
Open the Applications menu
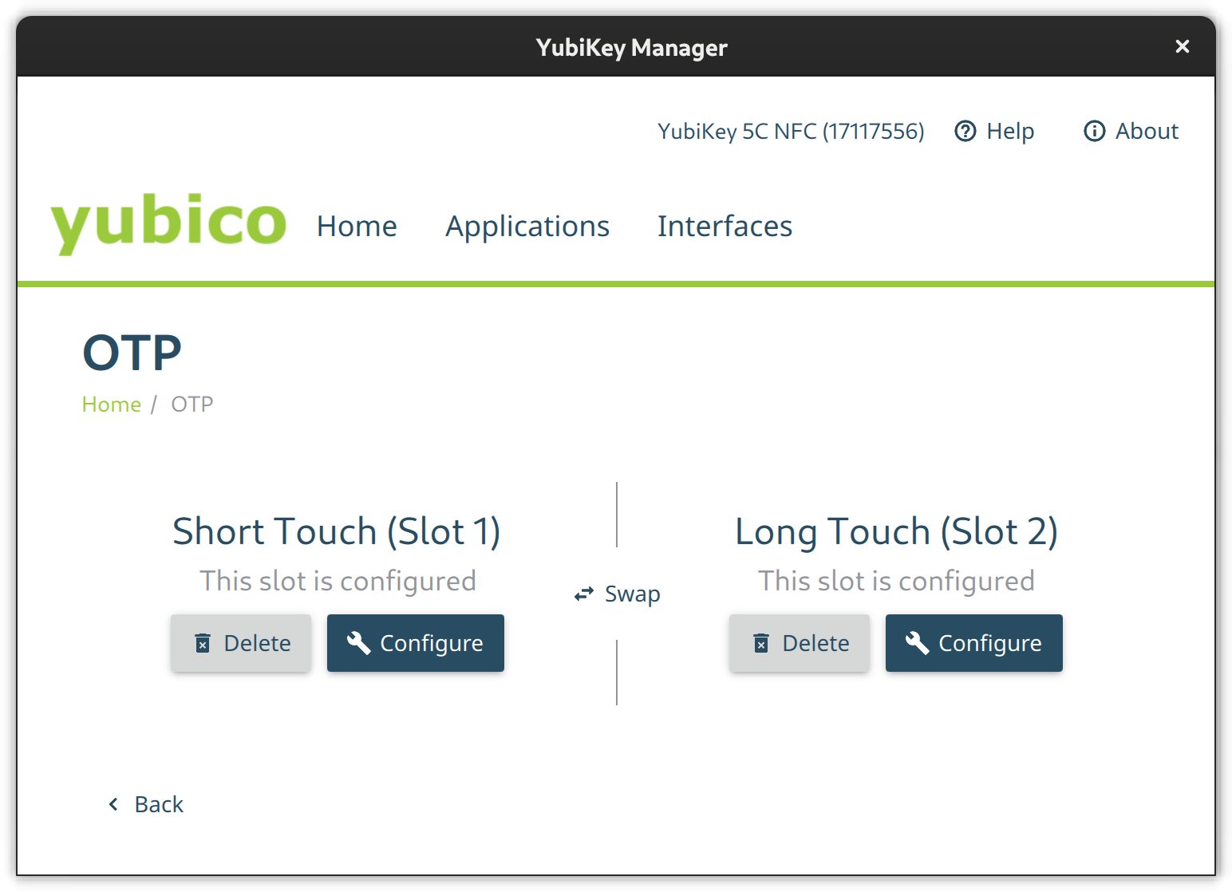[527, 227]
